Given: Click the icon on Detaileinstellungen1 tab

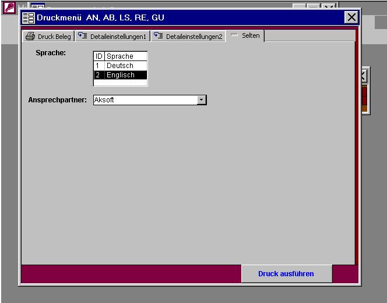Looking at the screenshot, I should [83, 37].
